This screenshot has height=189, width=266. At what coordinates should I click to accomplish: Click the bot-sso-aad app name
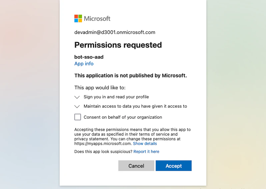pos(89,57)
